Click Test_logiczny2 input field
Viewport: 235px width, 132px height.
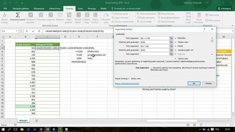(x=155, y=38)
